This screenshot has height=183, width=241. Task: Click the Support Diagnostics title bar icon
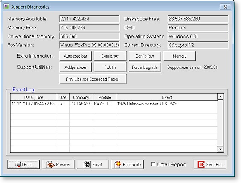(6, 6)
